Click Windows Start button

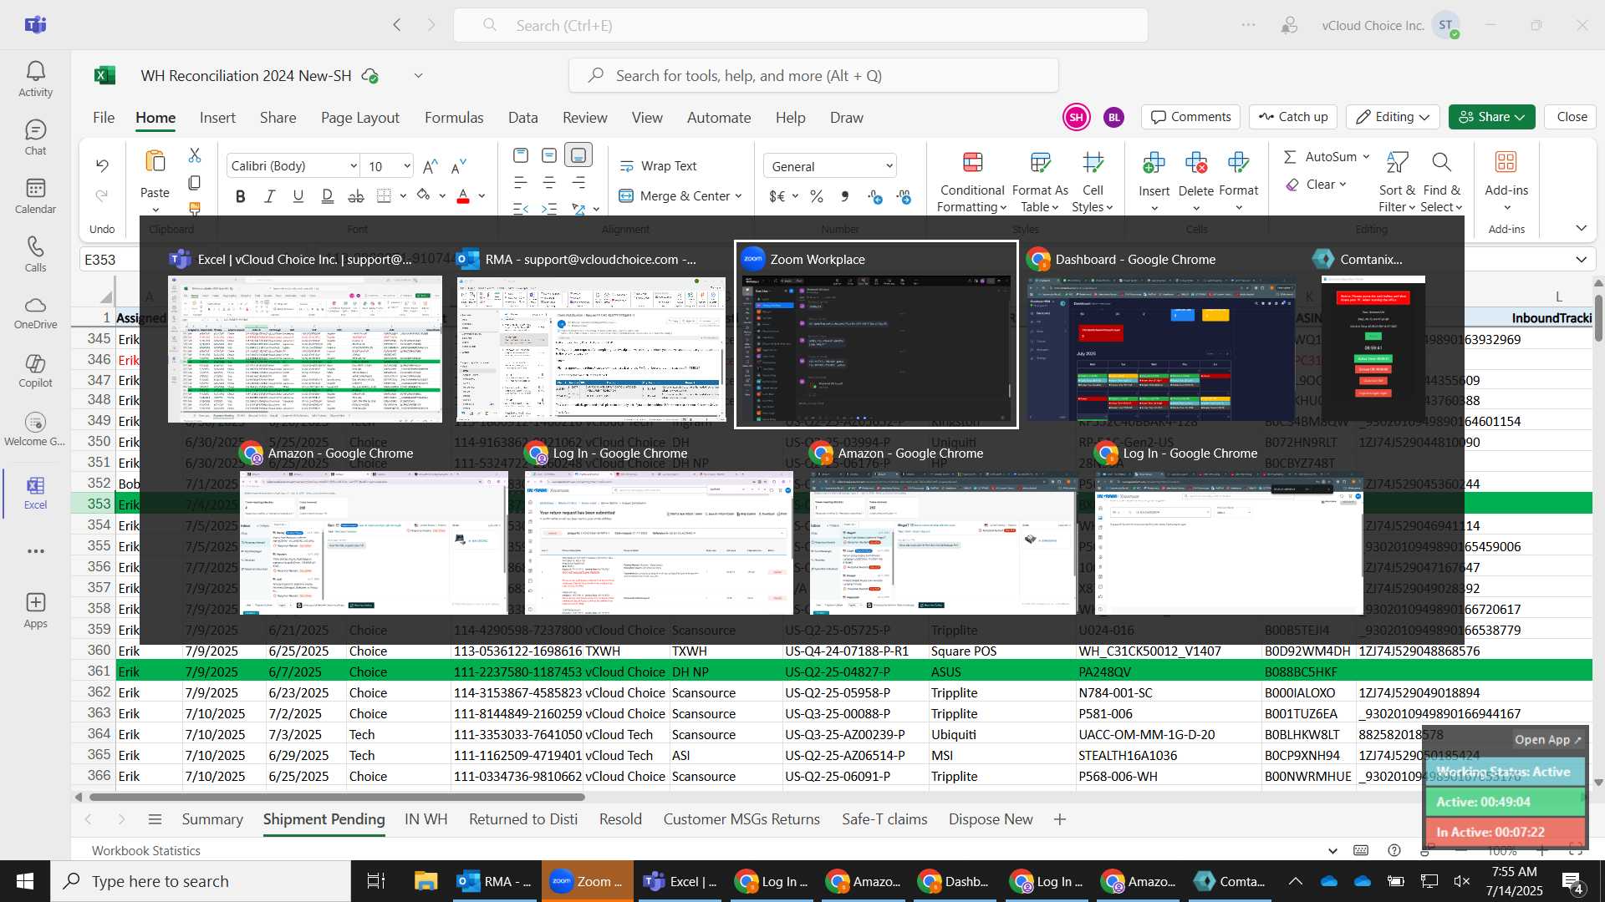click(x=25, y=881)
